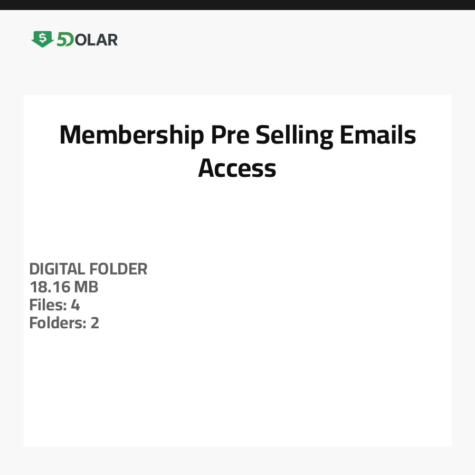Image resolution: width=475 pixels, height=475 pixels.
Task: Click the number 2 in the folders count
Action: 95,323
